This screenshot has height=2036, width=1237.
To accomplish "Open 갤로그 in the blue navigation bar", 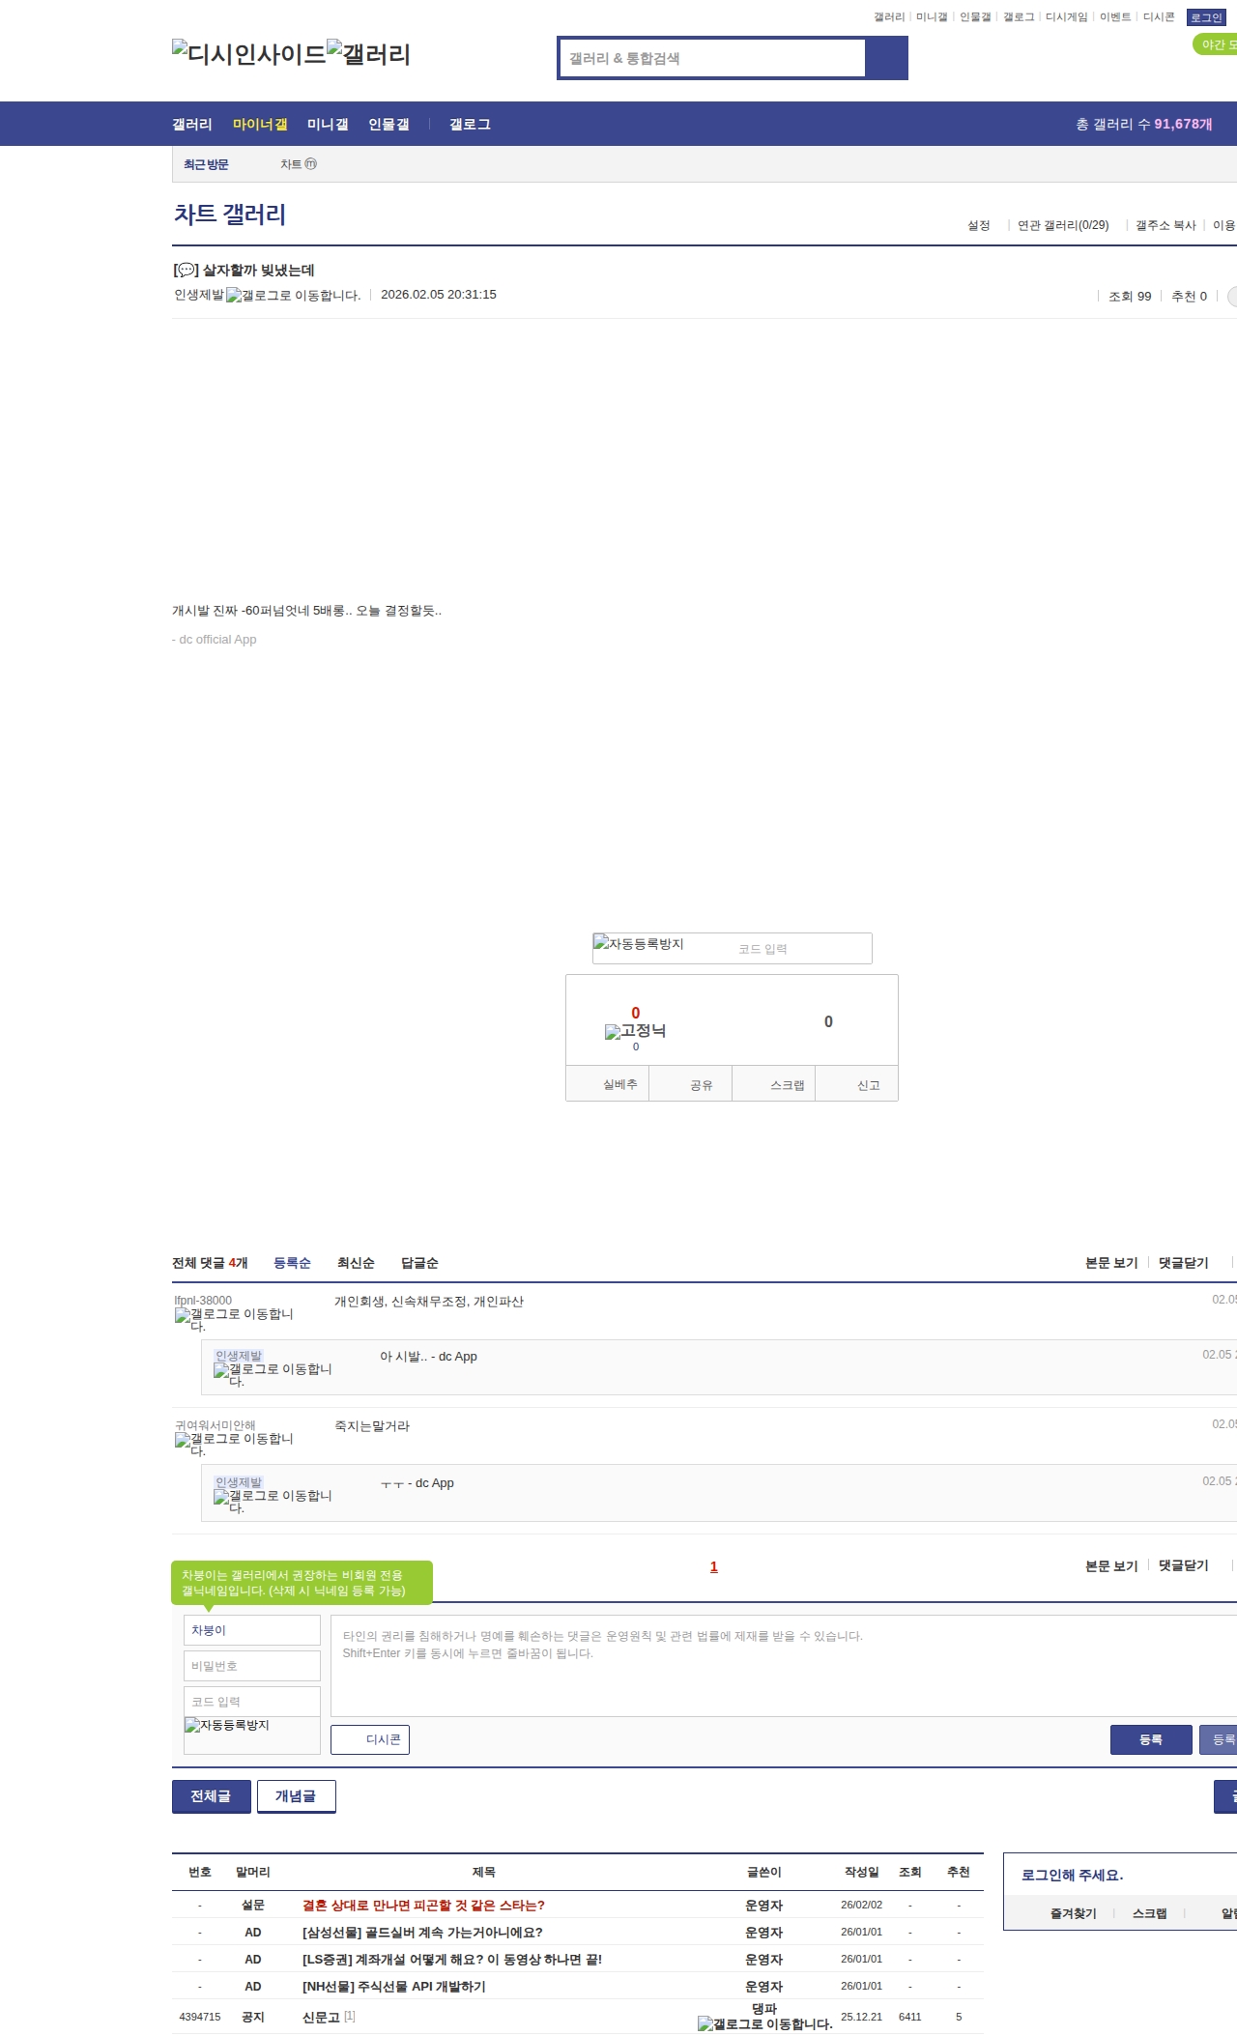I will point(470,124).
